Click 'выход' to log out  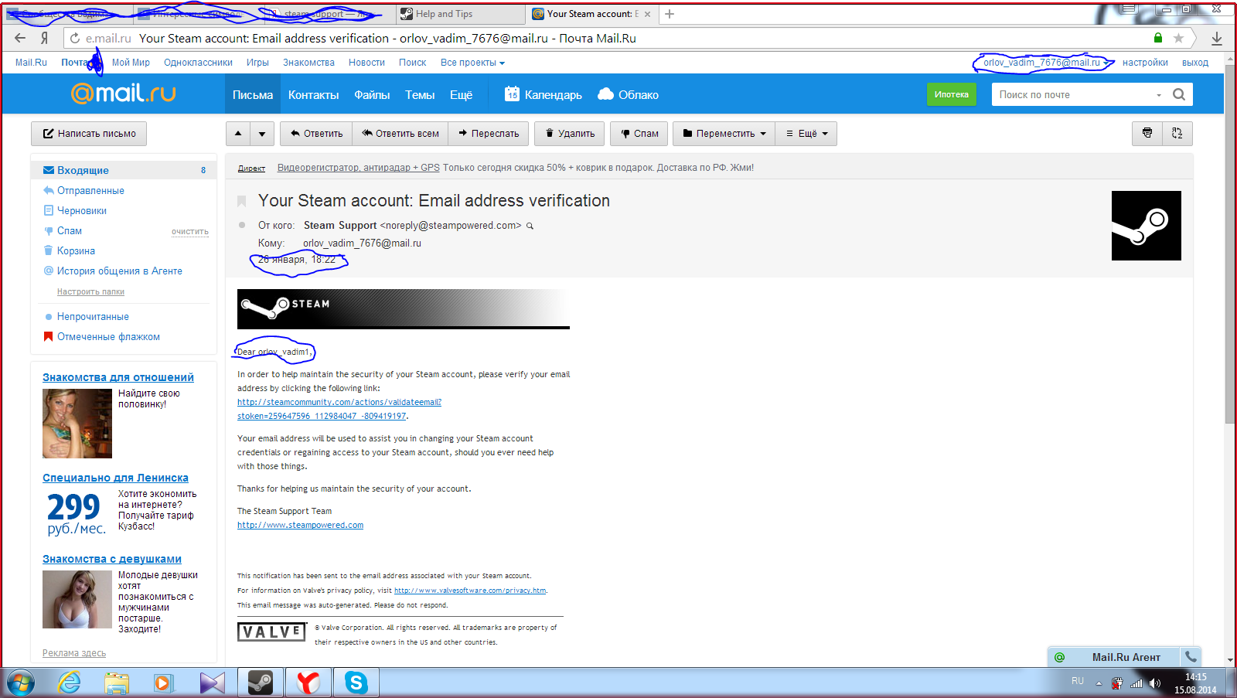(x=1195, y=63)
